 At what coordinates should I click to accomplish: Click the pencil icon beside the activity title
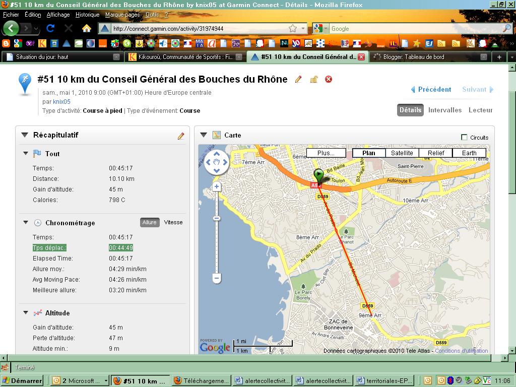(x=298, y=79)
